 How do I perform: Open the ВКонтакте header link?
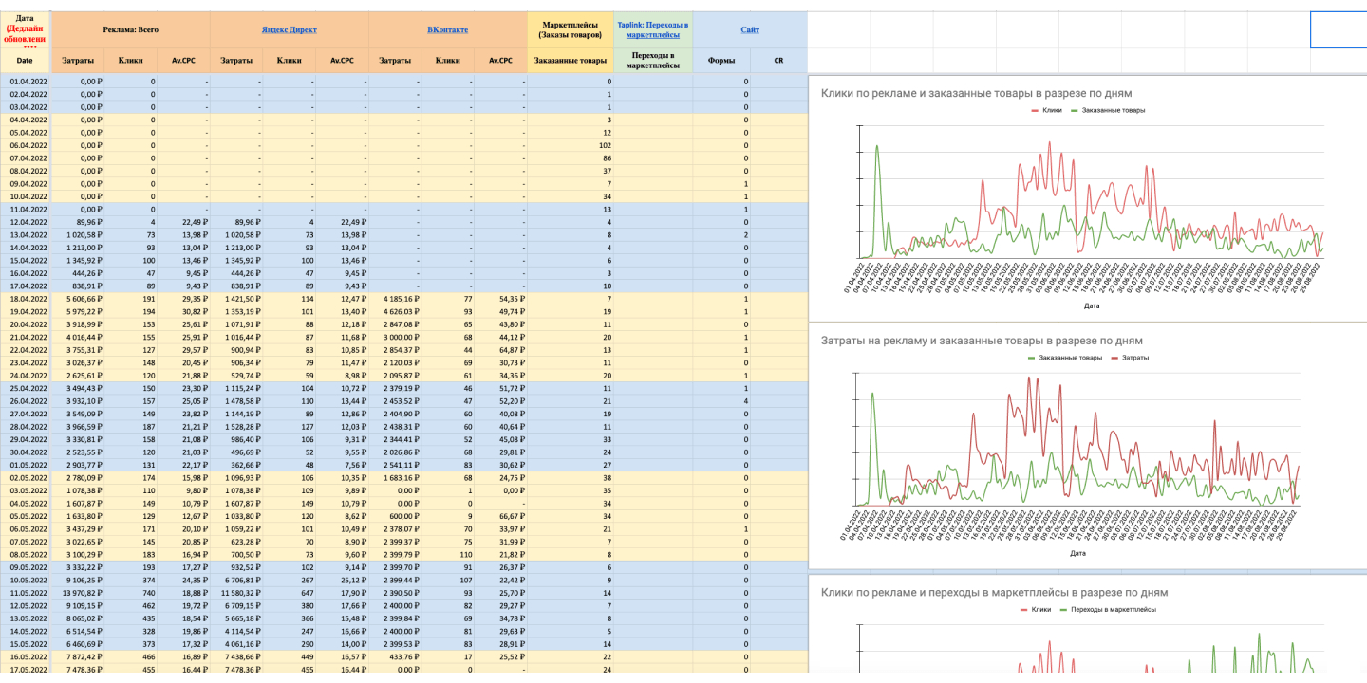click(x=447, y=30)
